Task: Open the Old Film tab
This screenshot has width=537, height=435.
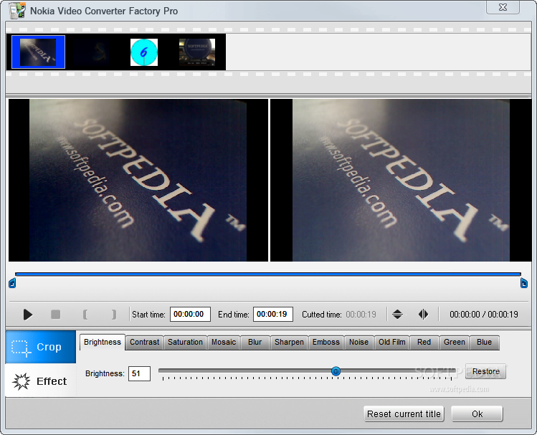Action: tap(391, 343)
